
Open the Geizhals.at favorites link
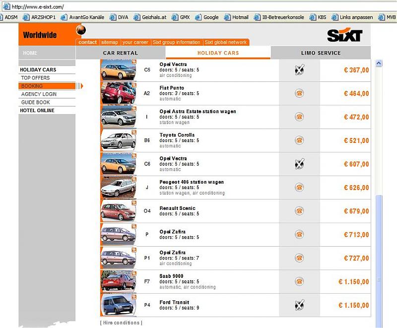tap(150, 17)
